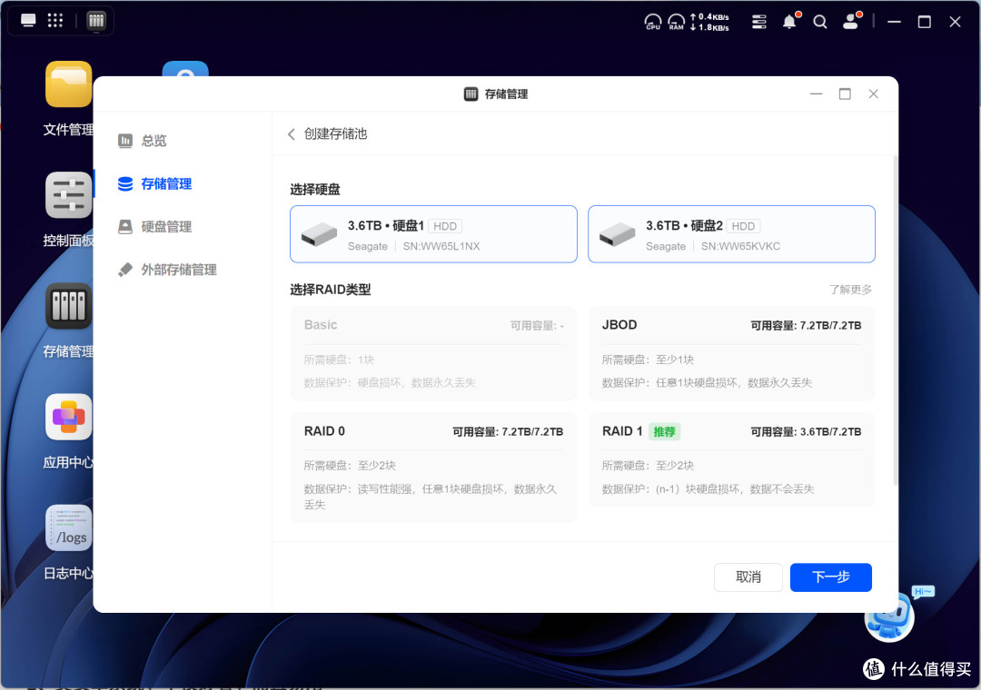This screenshot has width=981, height=690.
Task: Click the 下一步 next button
Action: click(831, 577)
